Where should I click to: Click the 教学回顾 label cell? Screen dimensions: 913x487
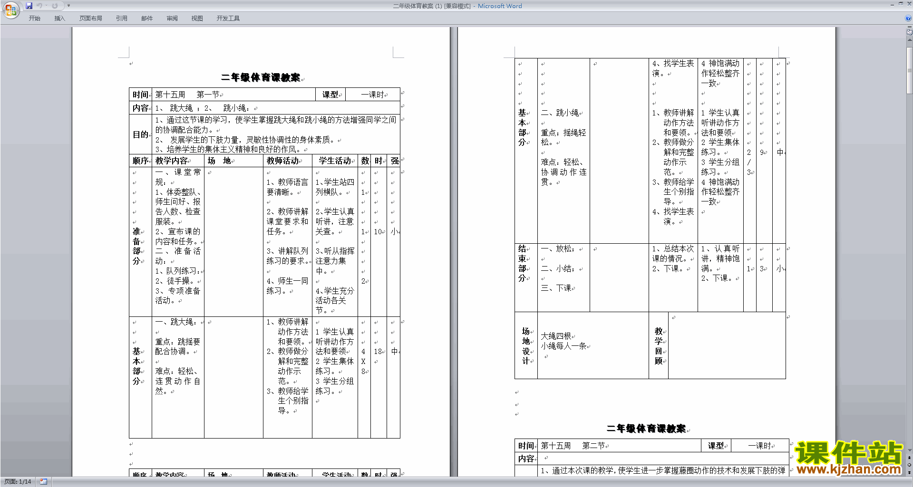(x=659, y=346)
